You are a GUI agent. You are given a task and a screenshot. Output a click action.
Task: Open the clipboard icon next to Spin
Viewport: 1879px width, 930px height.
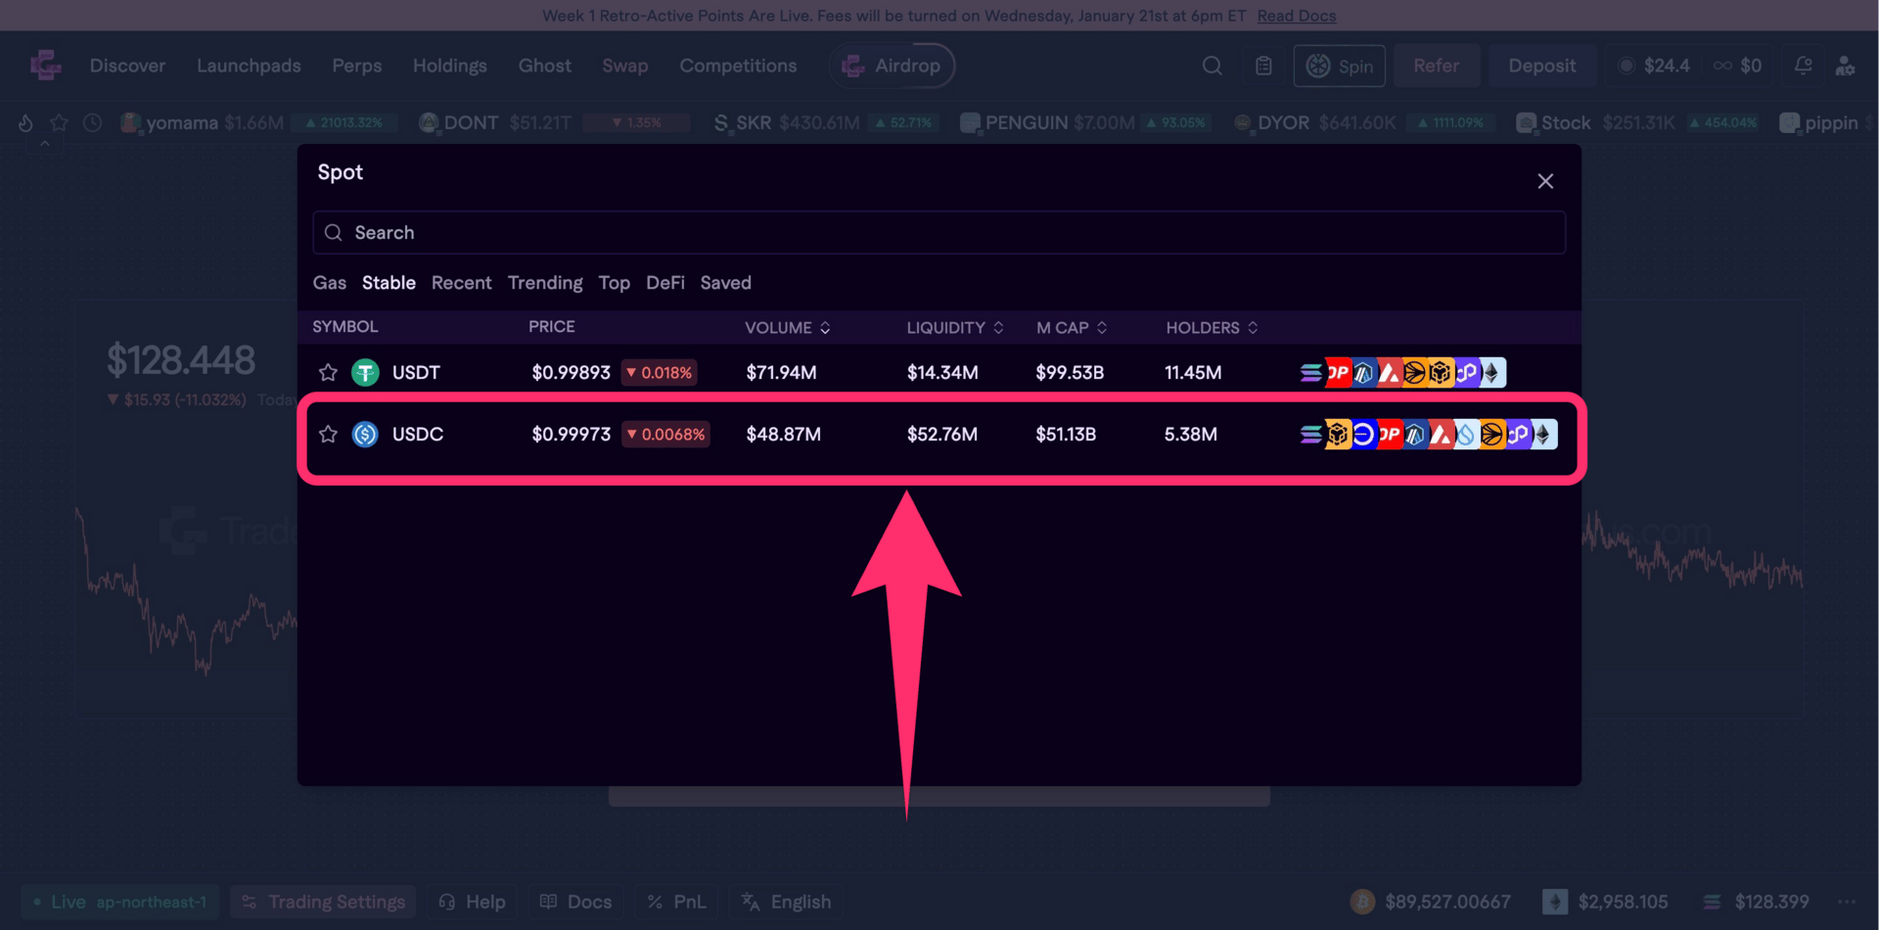(x=1263, y=66)
